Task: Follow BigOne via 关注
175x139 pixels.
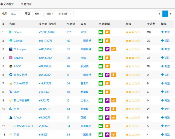Action: [165, 58]
